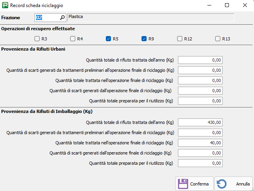Toggle the R12 operation checkbox

[180, 39]
